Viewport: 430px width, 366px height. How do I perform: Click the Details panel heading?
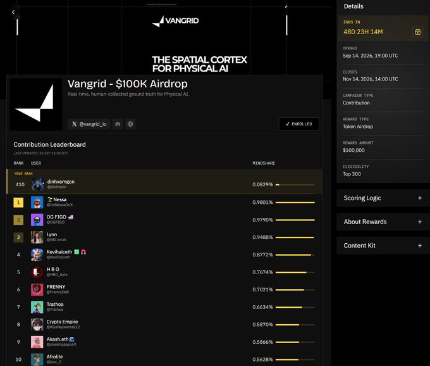[x=353, y=6]
